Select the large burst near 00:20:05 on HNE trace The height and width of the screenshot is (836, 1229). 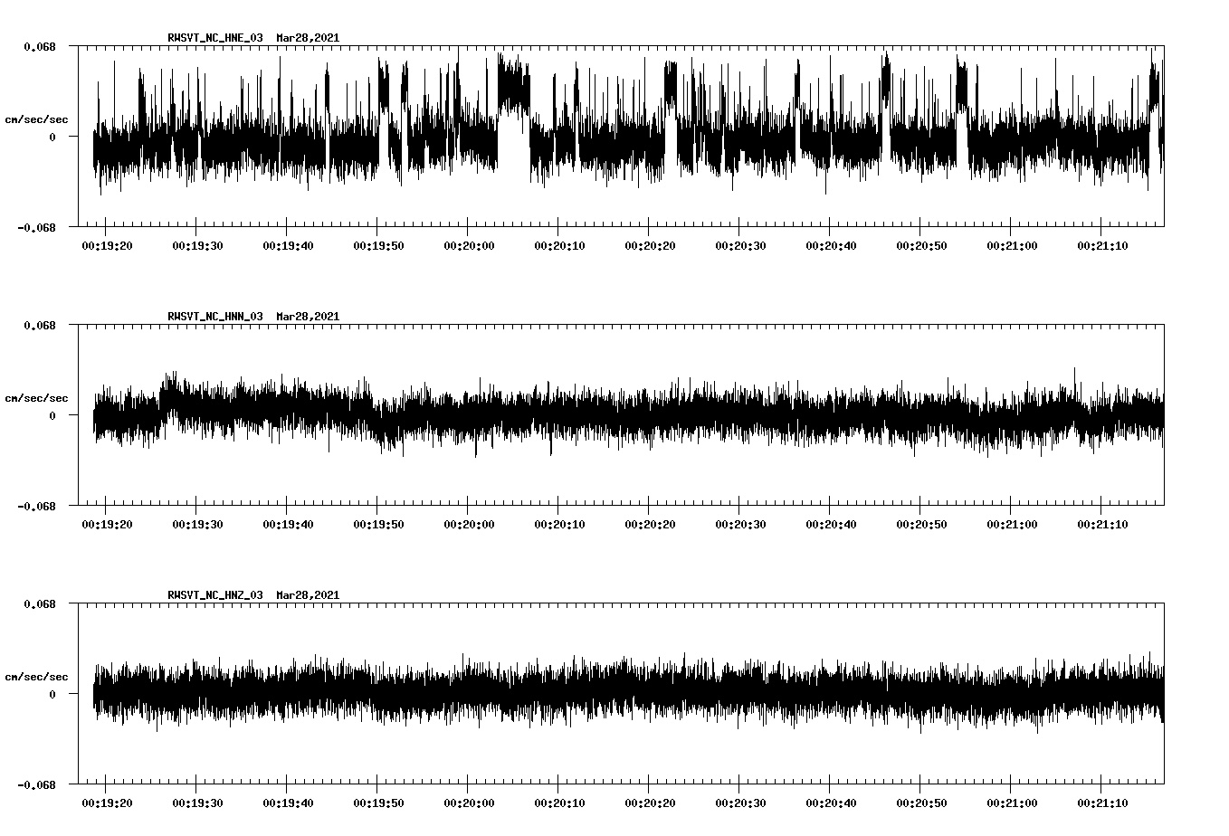click(514, 86)
